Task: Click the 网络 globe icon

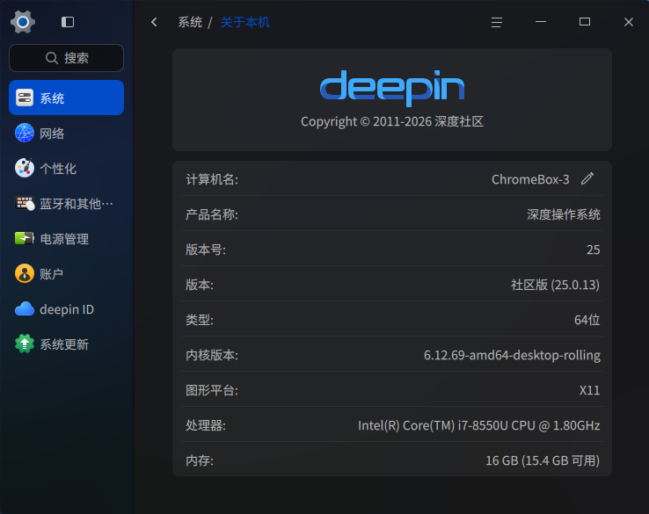Action: pos(25,134)
